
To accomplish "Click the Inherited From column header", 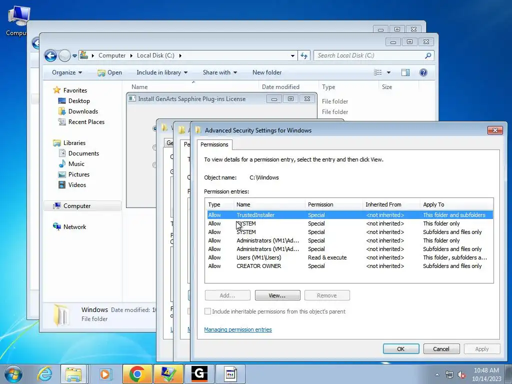I will (391, 204).
